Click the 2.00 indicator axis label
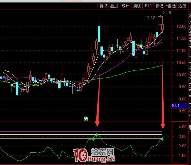The height and width of the screenshot is (165, 191). tap(183, 146)
